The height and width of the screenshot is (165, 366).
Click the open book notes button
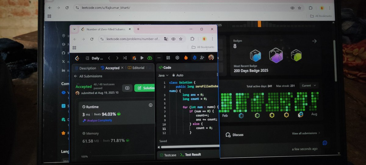[x=127, y=88]
